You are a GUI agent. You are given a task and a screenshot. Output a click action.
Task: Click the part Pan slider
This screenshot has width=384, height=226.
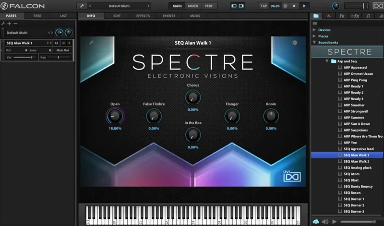pyautogui.click(x=59, y=57)
